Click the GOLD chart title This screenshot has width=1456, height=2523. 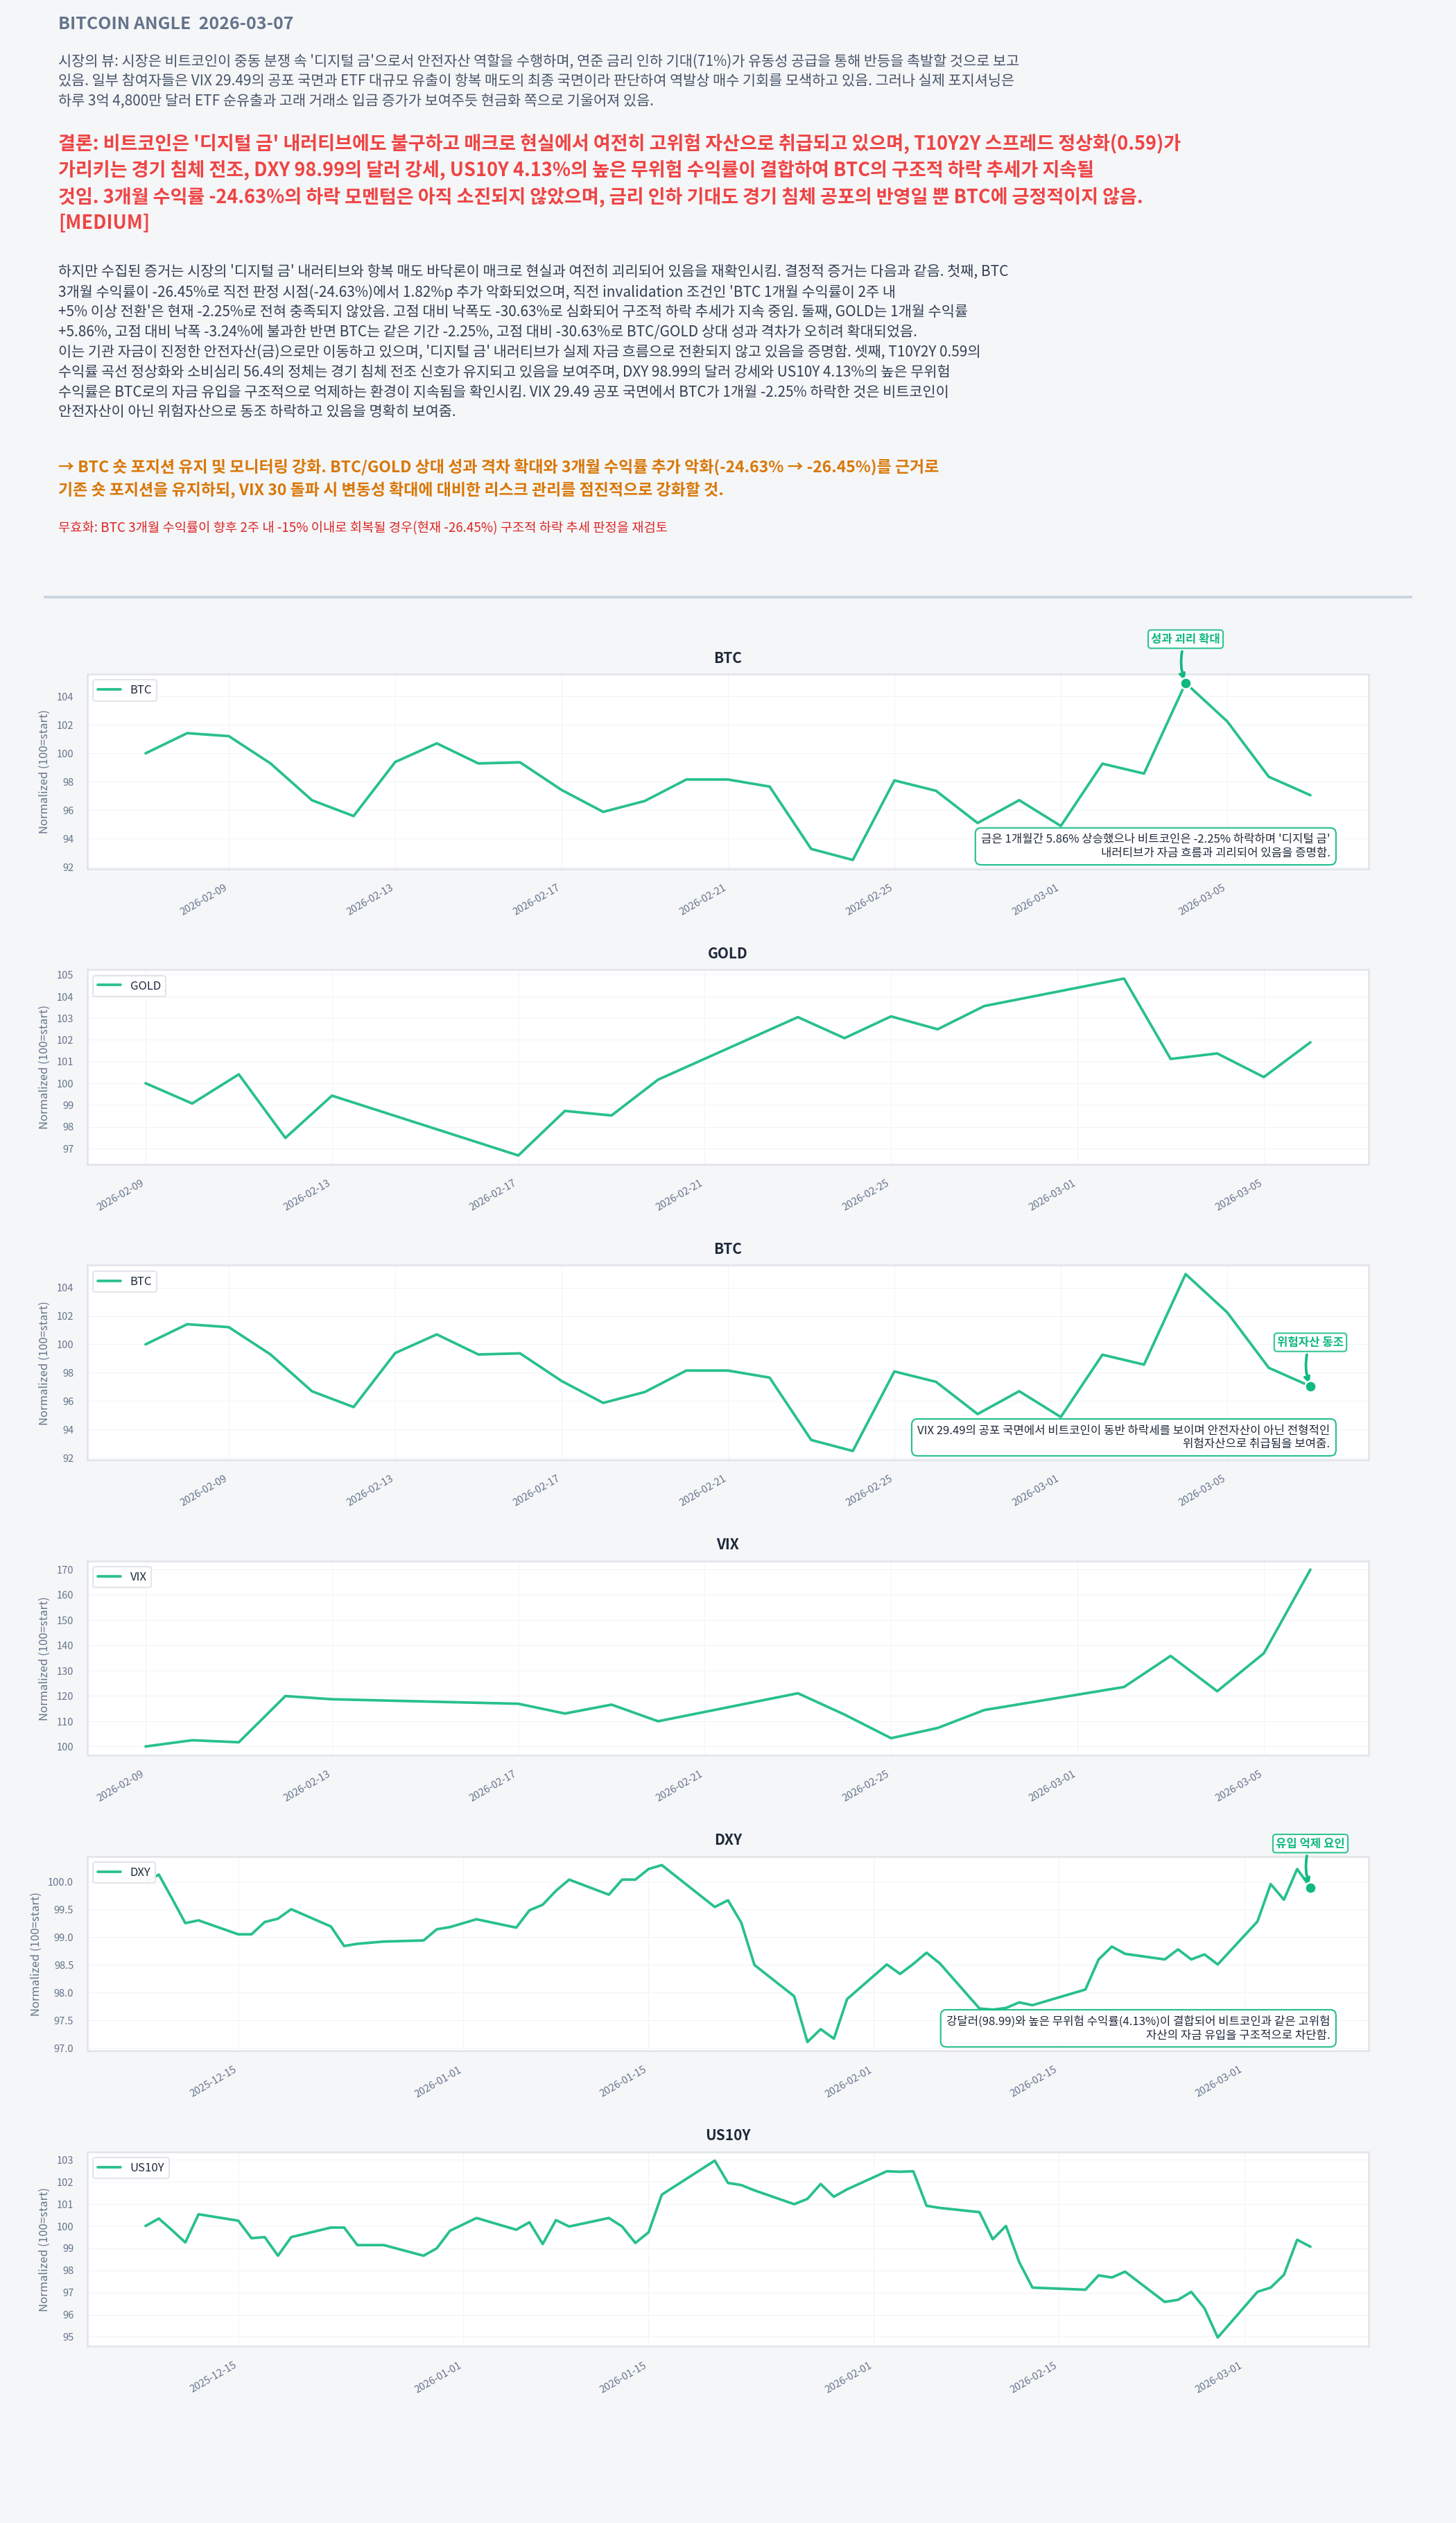click(x=727, y=953)
